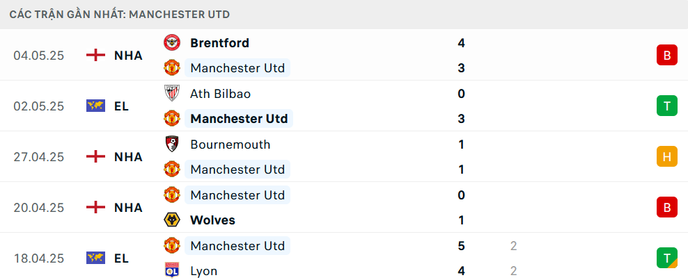The width and height of the screenshot is (688, 280).
Task: Click the red B badge for the Wolves match
Action: click(667, 207)
